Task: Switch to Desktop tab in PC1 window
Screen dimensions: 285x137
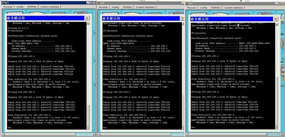Action: click(32, 7)
